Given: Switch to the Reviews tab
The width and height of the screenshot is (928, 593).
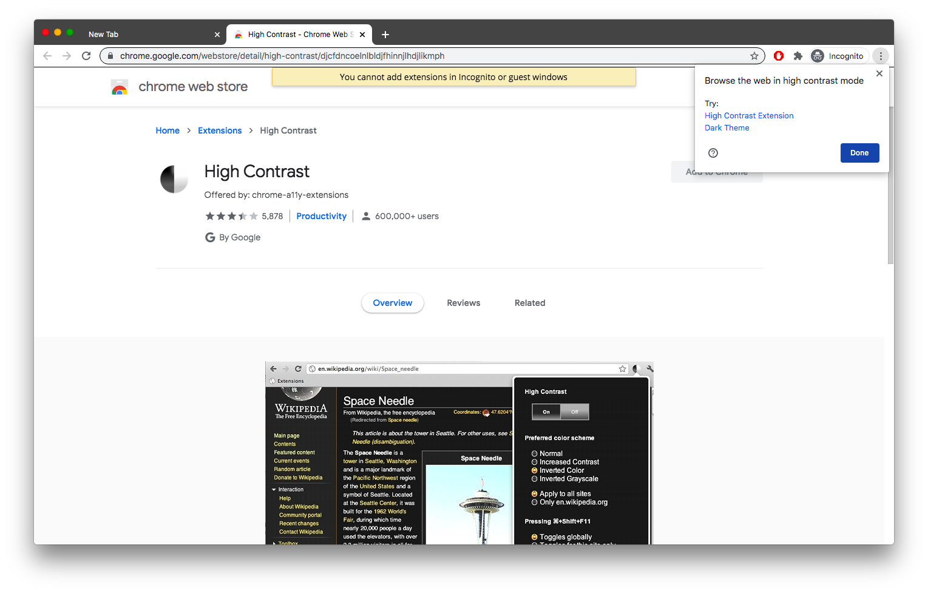Looking at the screenshot, I should coord(464,303).
